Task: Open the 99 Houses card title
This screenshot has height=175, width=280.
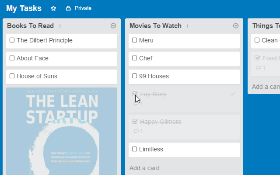Action: (x=154, y=76)
